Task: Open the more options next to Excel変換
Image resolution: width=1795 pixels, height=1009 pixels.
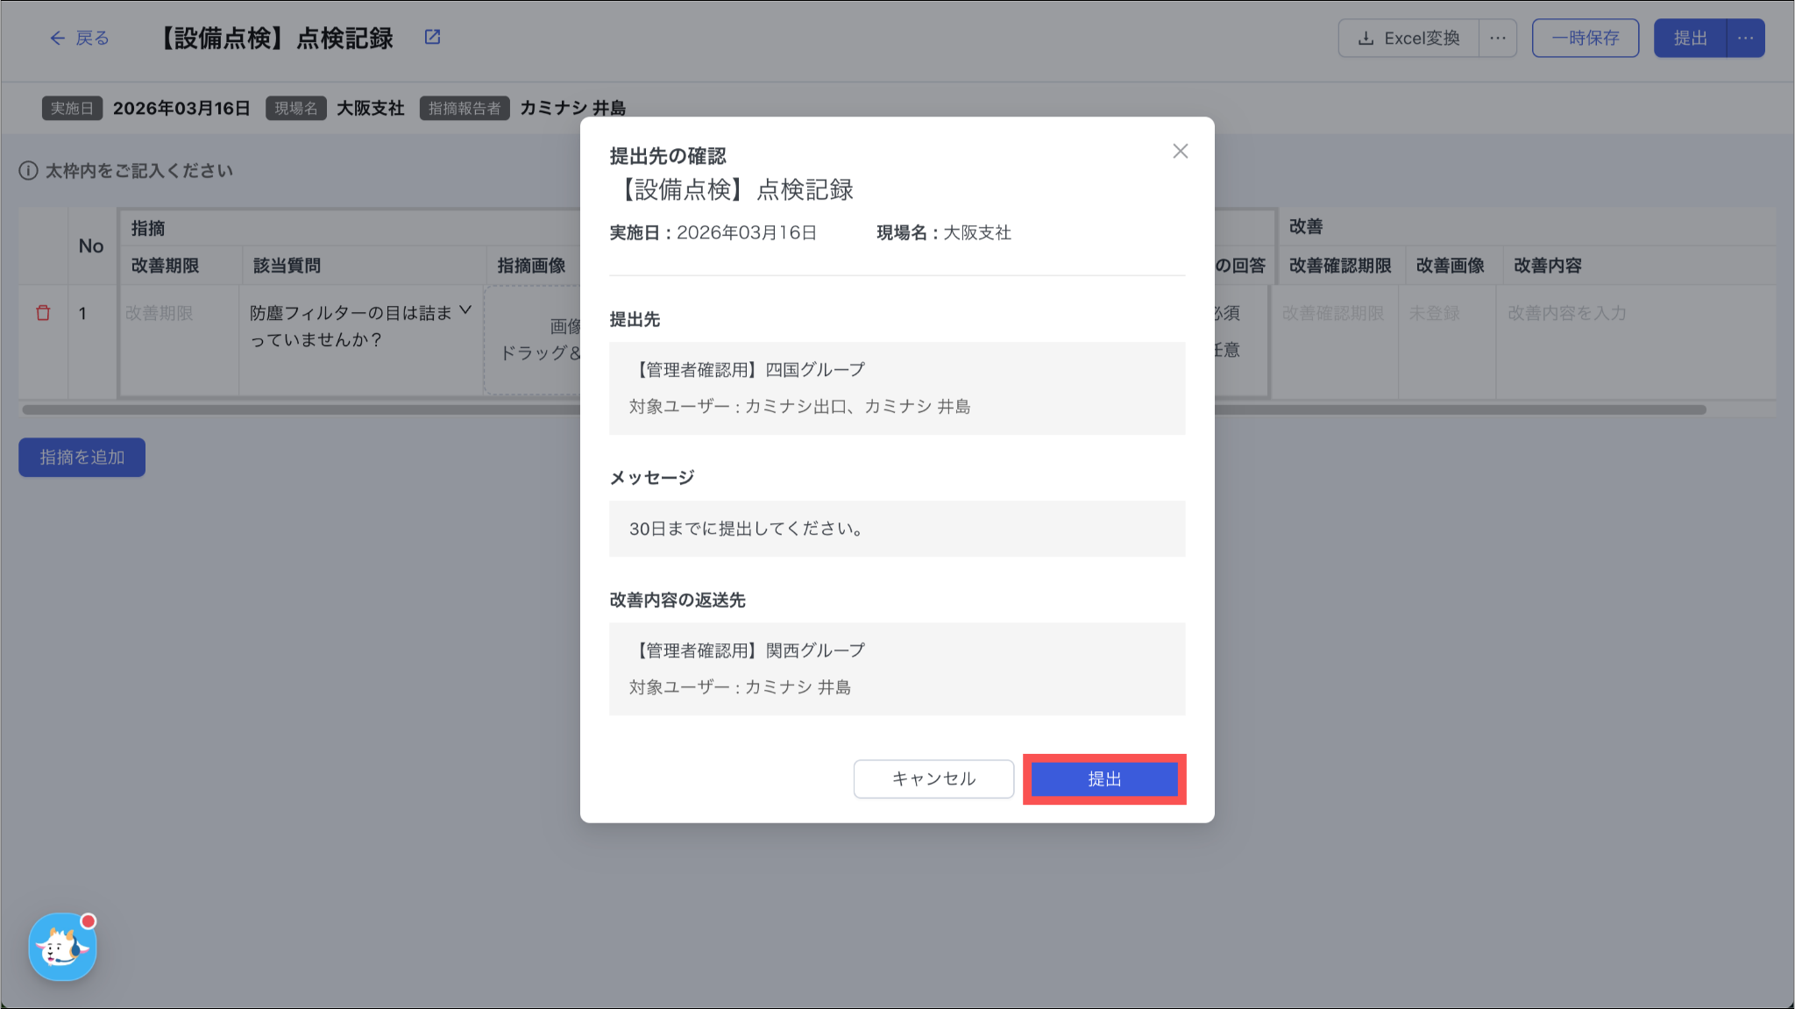Action: coord(1498,38)
